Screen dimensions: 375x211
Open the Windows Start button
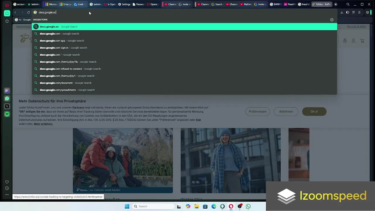click(127, 207)
